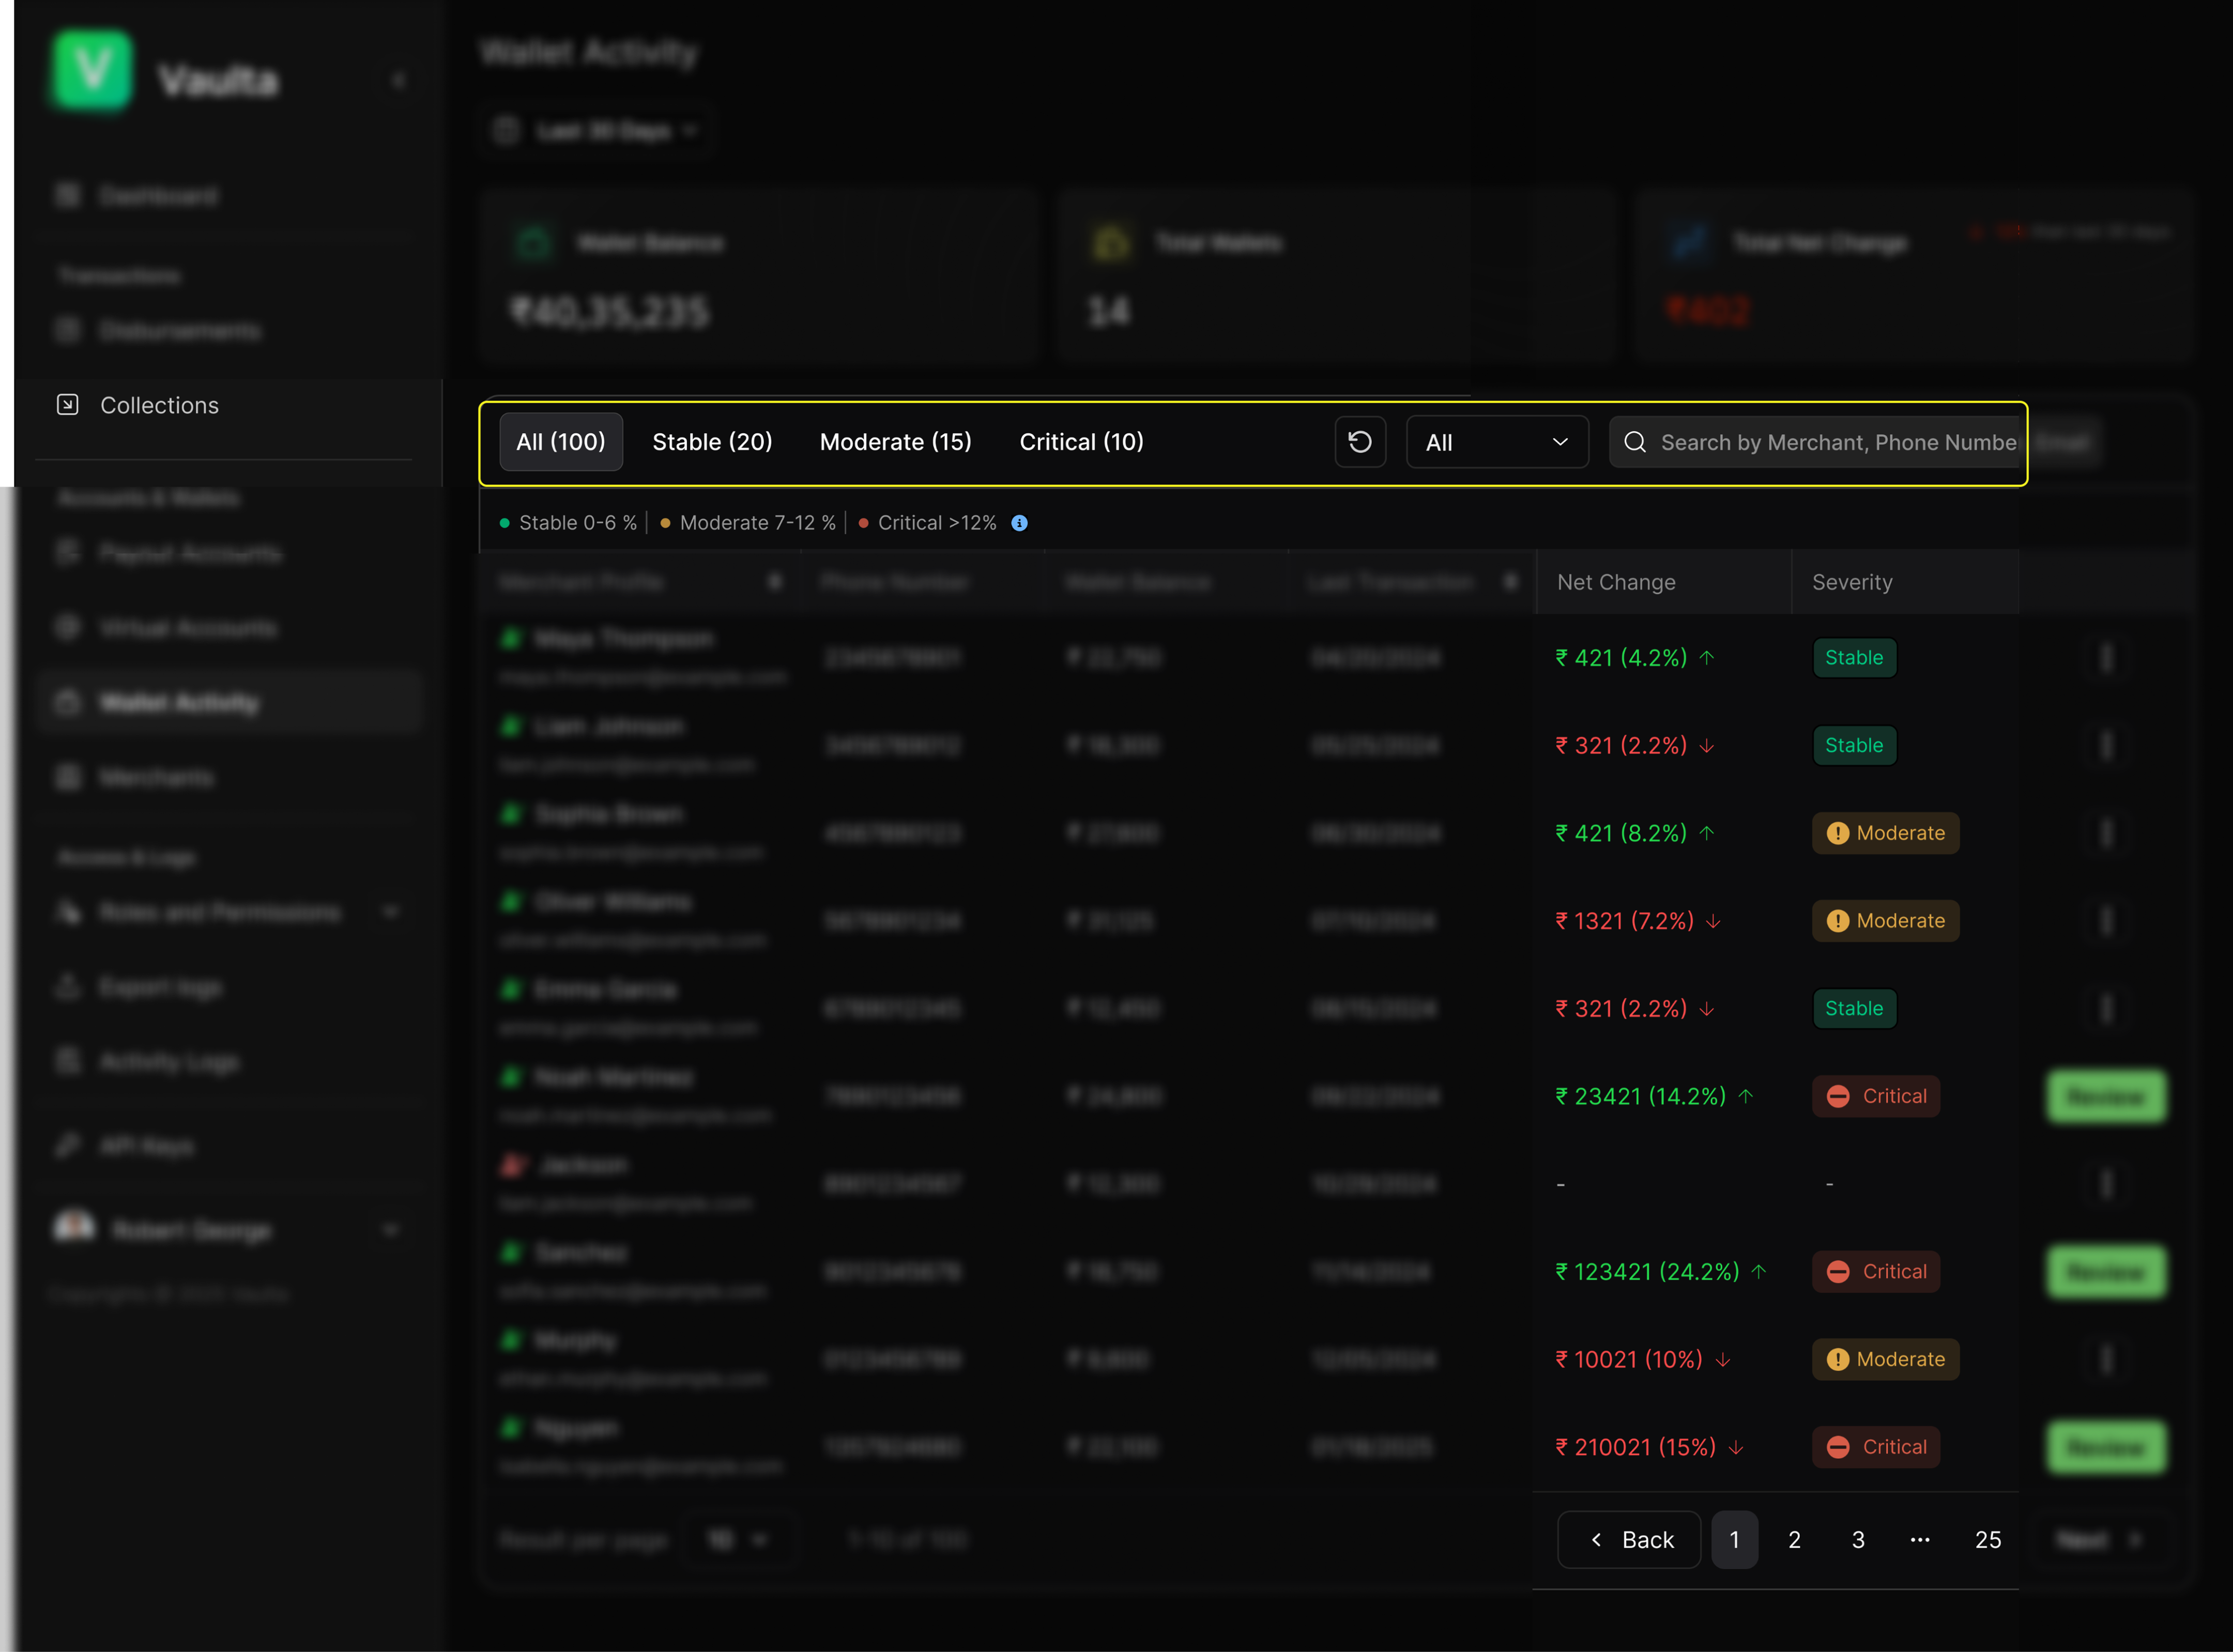This screenshot has height=1652, width=2233.
Task: Click the Severity column header
Action: click(x=1852, y=582)
